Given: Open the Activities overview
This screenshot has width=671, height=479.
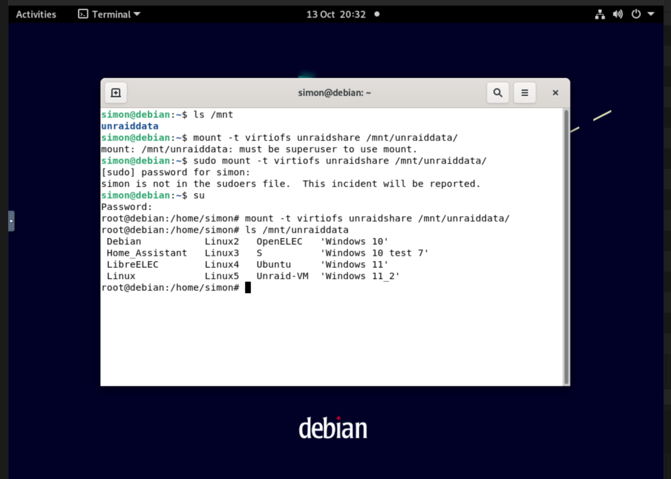Looking at the screenshot, I should (x=36, y=15).
